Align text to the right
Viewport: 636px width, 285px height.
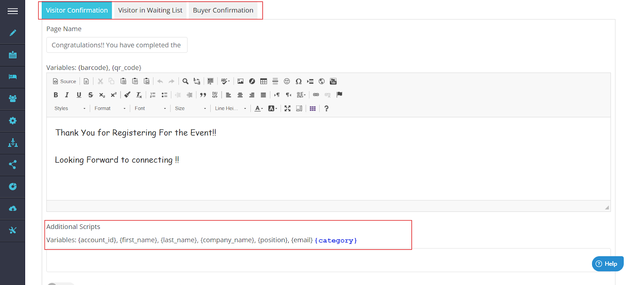[x=252, y=95]
